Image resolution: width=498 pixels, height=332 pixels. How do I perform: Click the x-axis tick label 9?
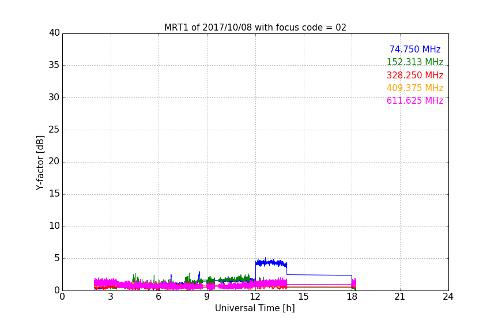207,297
